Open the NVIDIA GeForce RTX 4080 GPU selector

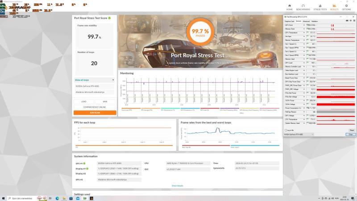click(x=299, y=134)
